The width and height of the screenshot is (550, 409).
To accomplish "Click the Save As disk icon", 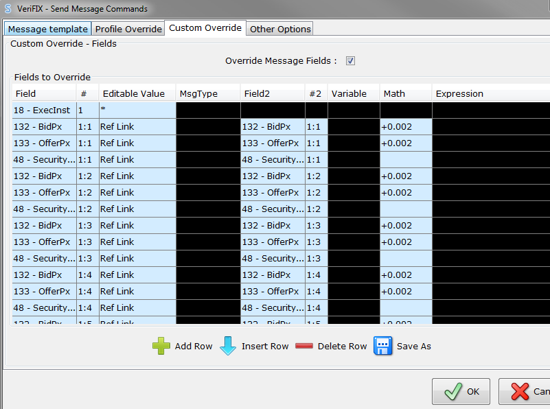I will [x=382, y=346].
